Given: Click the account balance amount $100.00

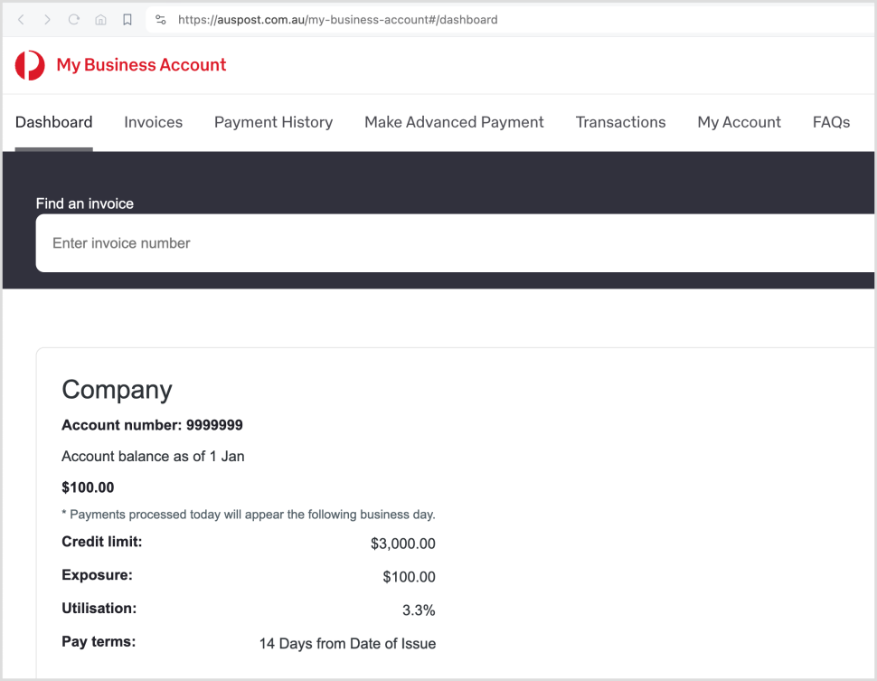Looking at the screenshot, I should 88,487.
